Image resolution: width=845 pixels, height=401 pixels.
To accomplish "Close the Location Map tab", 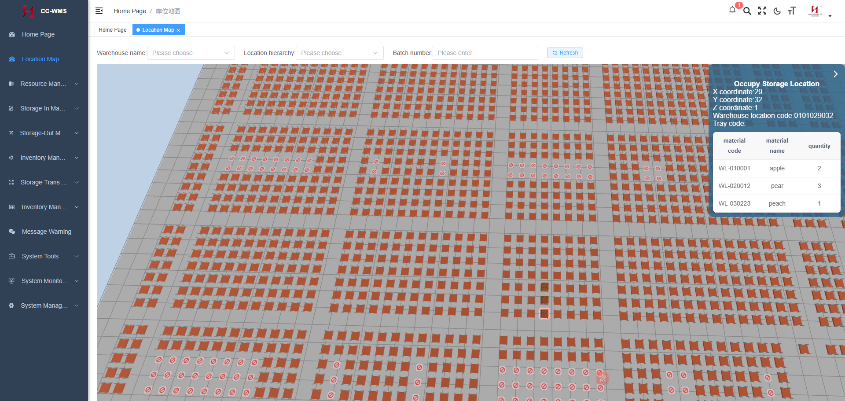I will [x=178, y=30].
